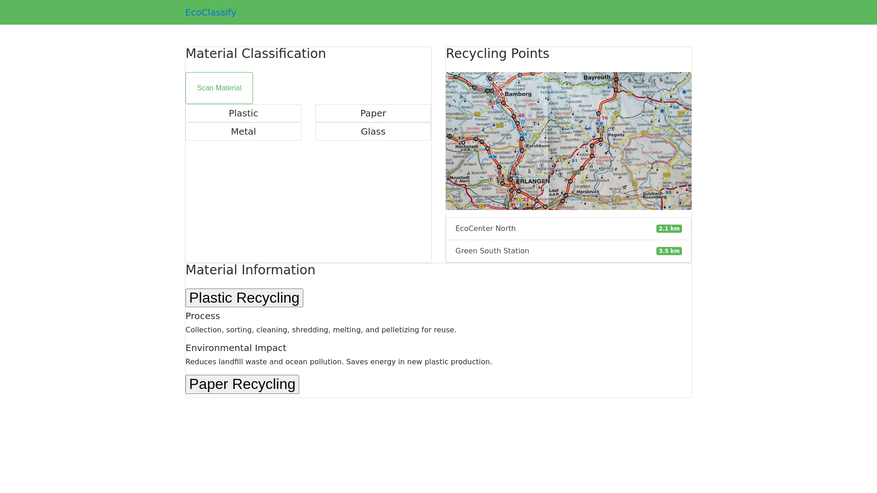Screen dimensions: 877x493
Task: Click the 2.1 km distance badge
Action: 669,229
